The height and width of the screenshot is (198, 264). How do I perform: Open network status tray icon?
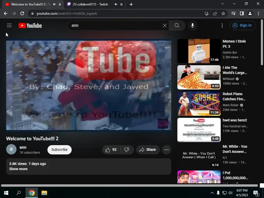pyautogui.click(x=225, y=193)
